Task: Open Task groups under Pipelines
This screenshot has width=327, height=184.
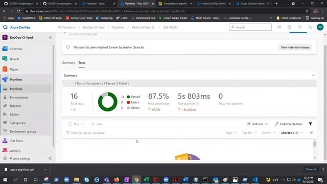Action: [x=18, y=123]
